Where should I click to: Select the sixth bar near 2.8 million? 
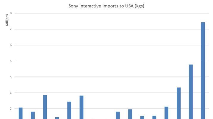82,107
